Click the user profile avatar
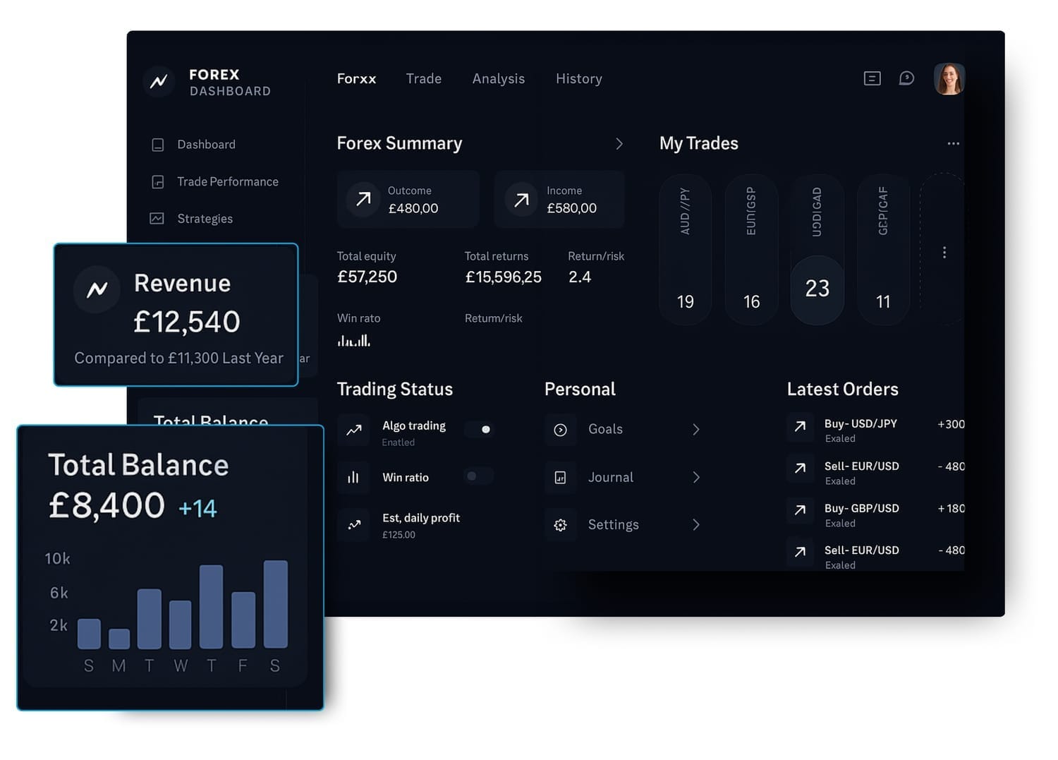 [949, 79]
